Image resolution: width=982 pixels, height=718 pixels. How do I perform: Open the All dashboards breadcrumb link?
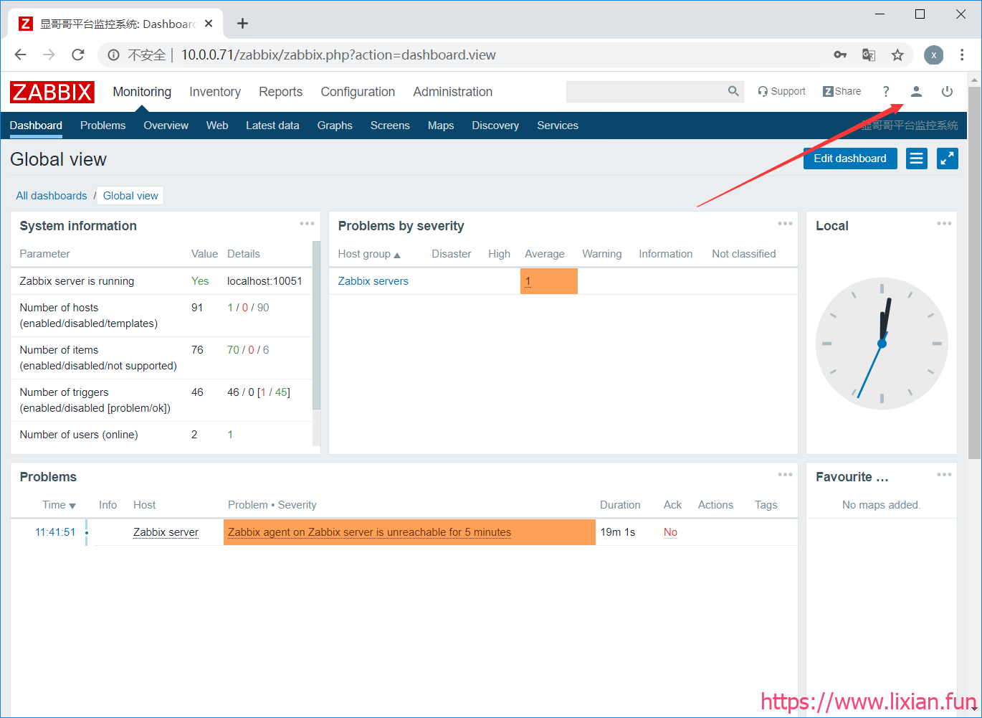pyautogui.click(x=52, y=196)
